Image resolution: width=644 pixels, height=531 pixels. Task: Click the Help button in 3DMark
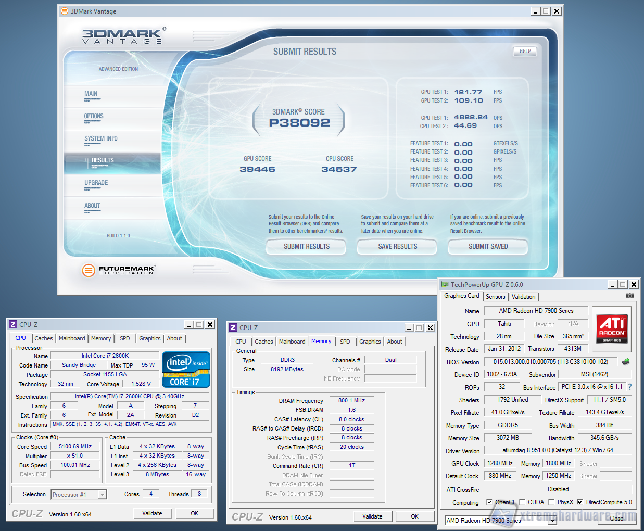525,51
